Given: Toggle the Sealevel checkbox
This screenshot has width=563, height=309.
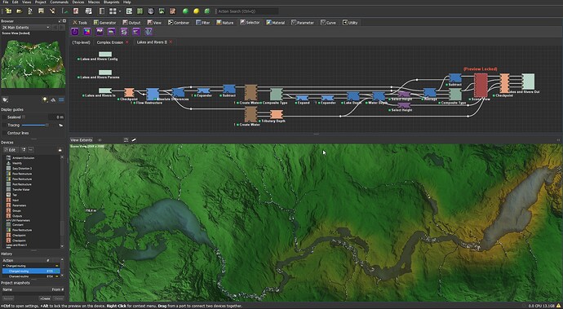Looking at the screenshot, I should coord(5,117).
